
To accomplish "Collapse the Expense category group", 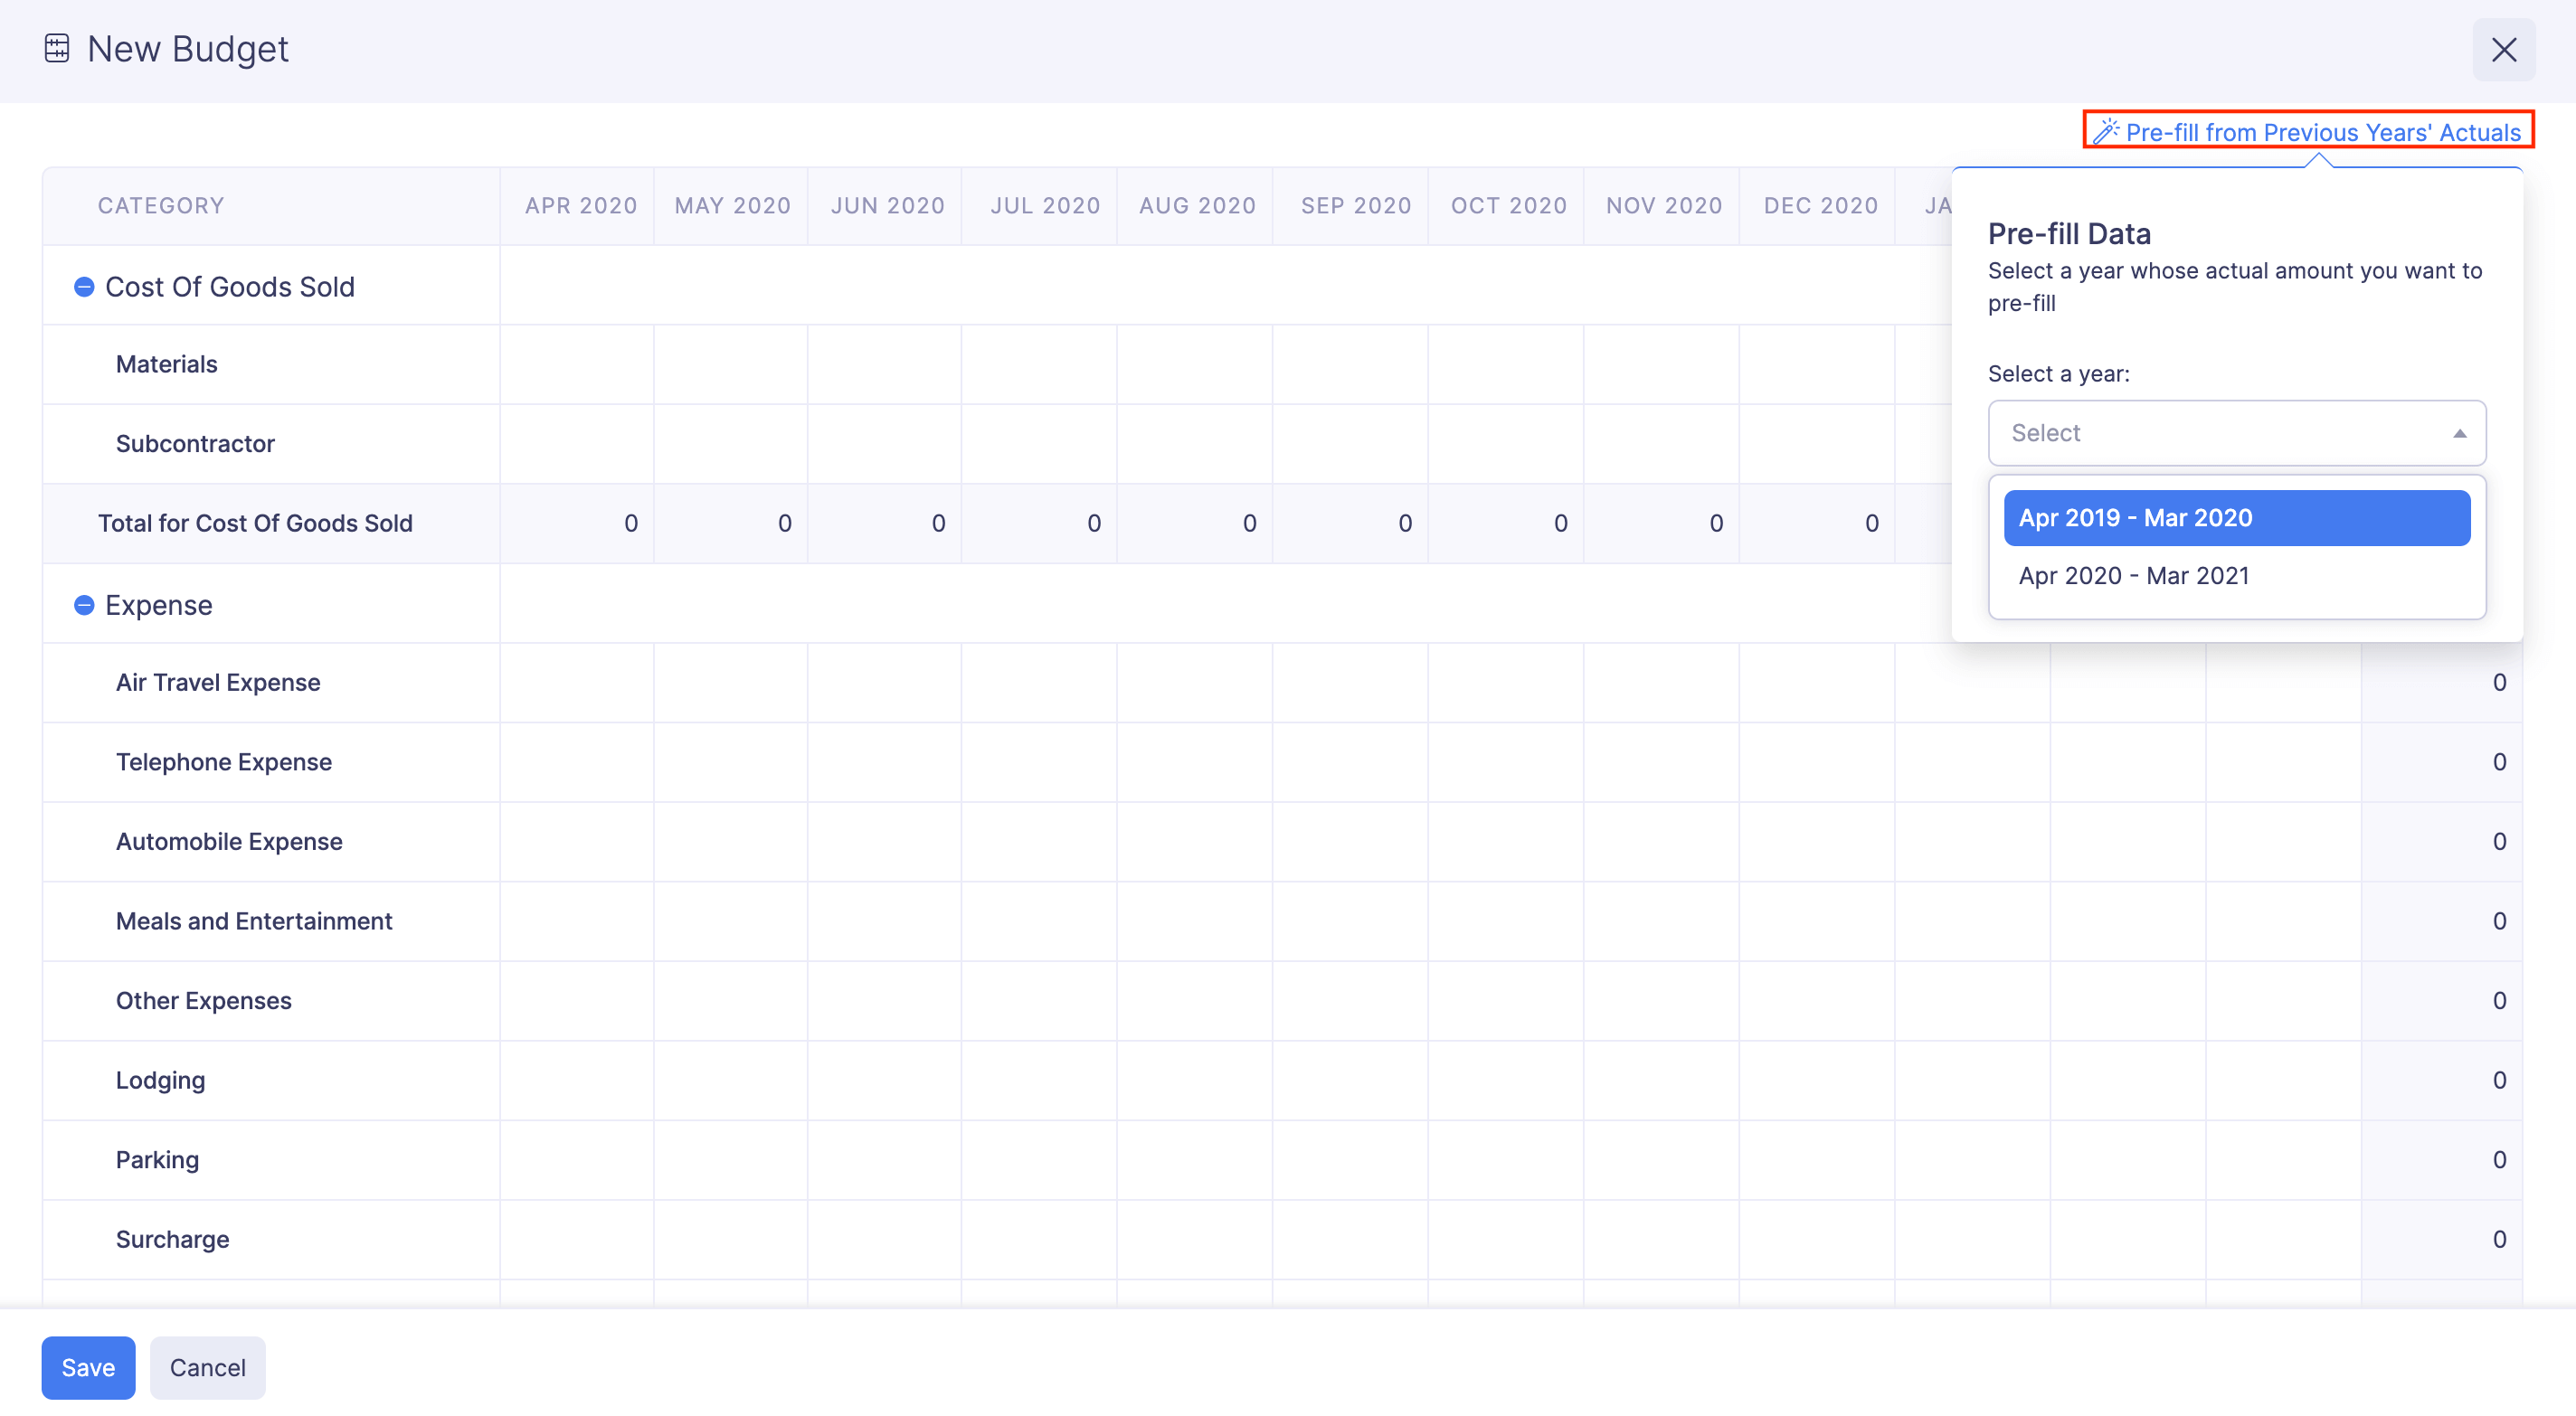I will coord(84,605).
